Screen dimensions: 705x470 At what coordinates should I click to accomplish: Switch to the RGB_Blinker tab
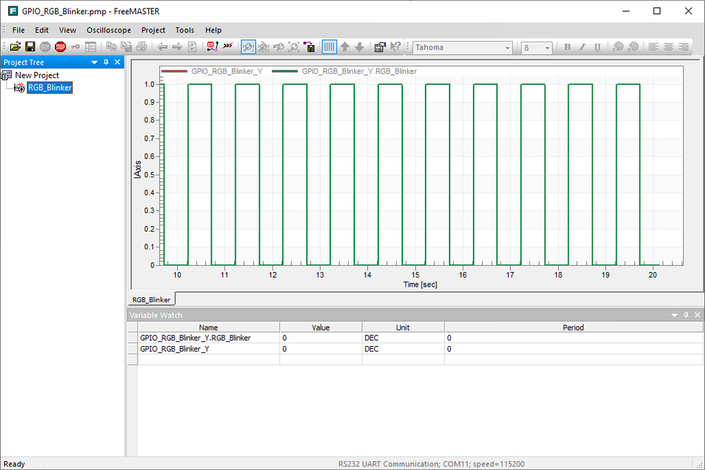point(152,299)
